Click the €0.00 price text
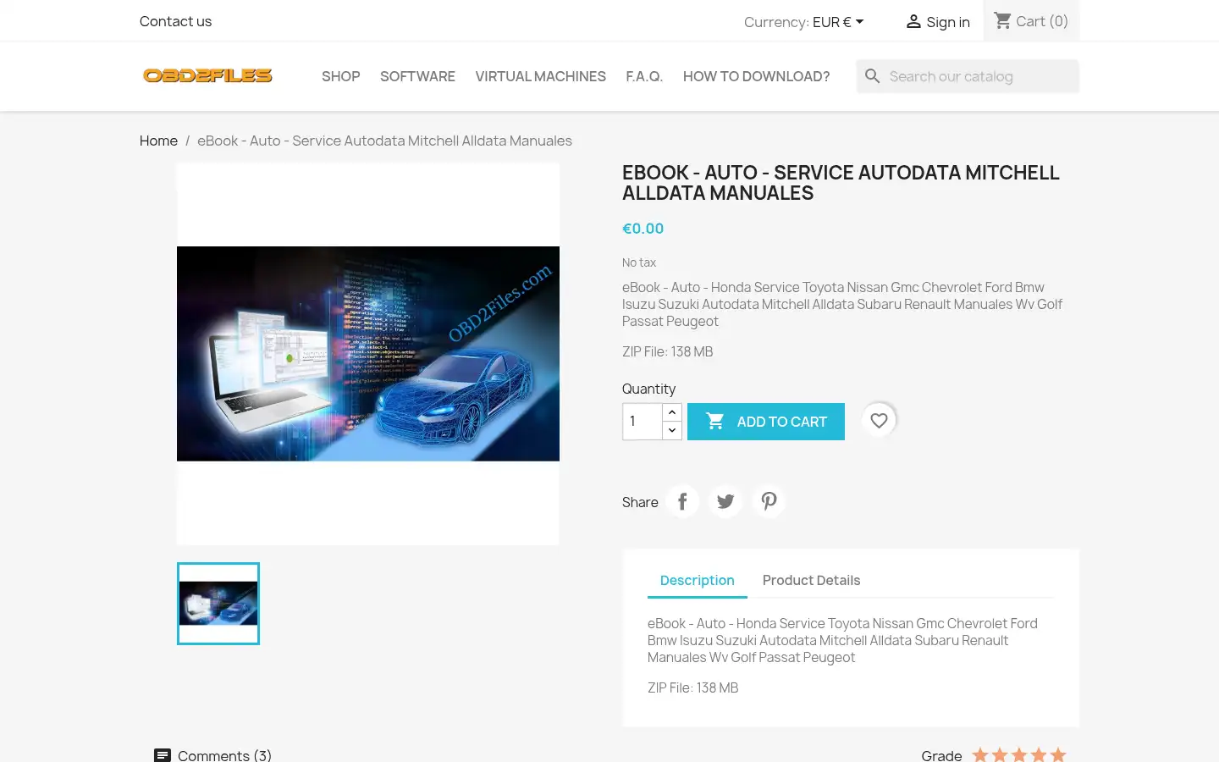The width and height of the screenshot is (1219, 762). coord(643,229)
